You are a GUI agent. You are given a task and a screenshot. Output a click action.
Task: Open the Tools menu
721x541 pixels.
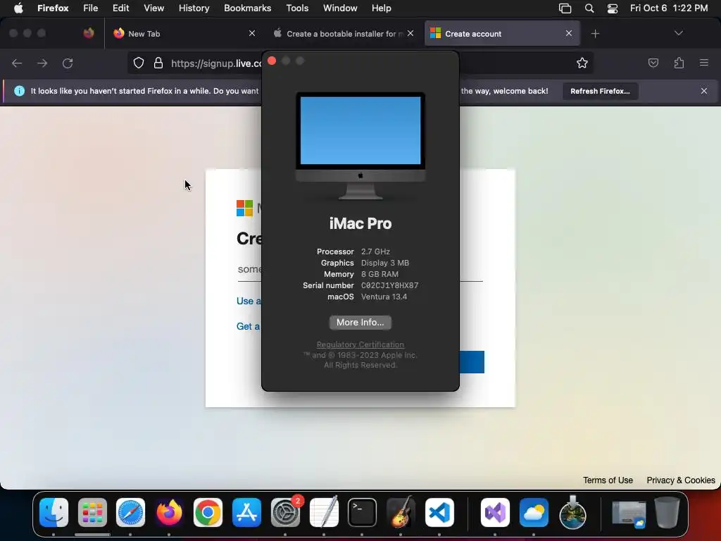[298, 8]
